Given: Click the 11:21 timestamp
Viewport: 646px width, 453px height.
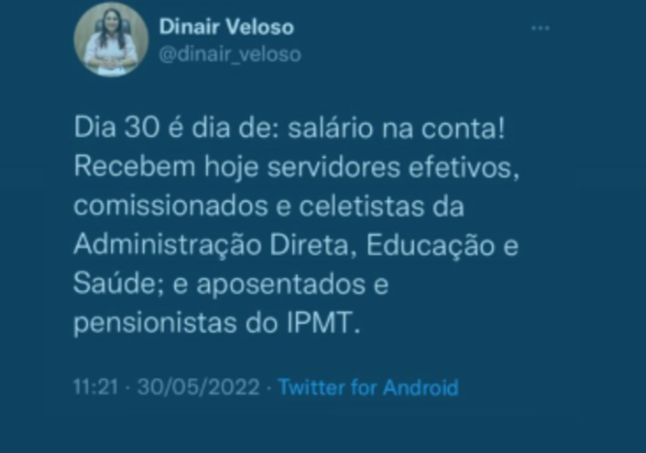Looking at the screenshot, I should [x=96, y=388].
